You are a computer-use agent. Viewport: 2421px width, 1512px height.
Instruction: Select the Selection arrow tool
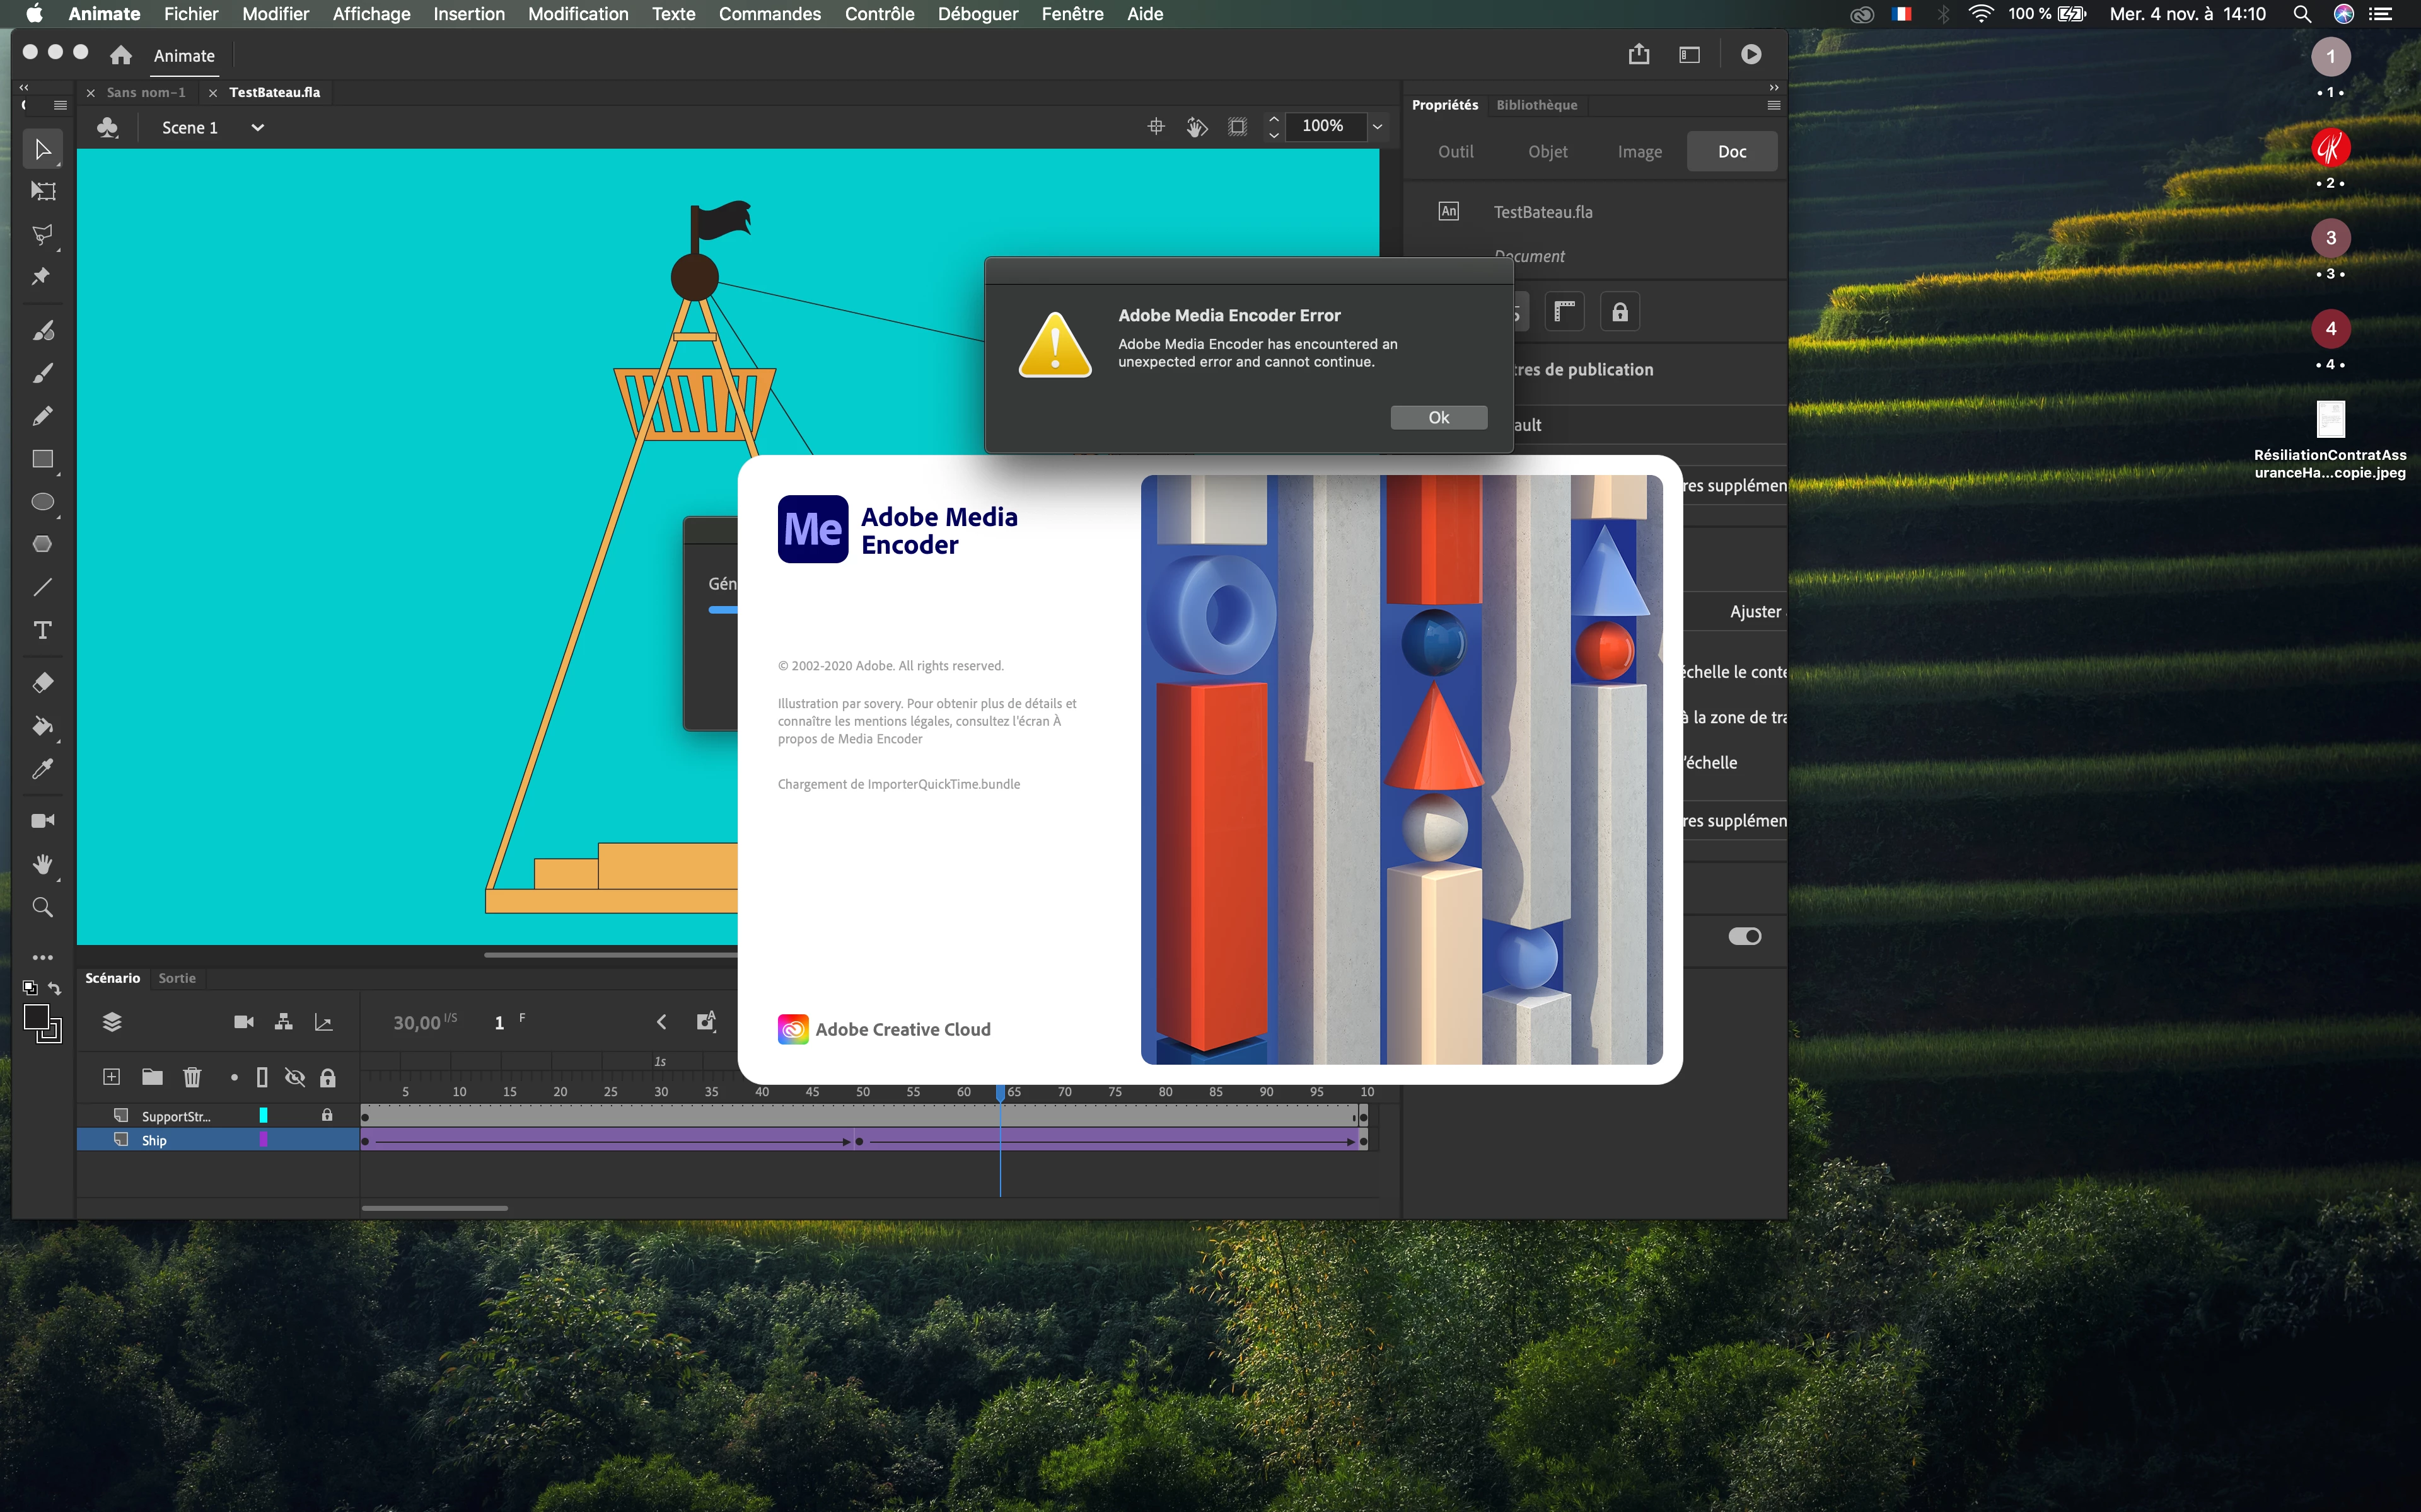point(42,149)
